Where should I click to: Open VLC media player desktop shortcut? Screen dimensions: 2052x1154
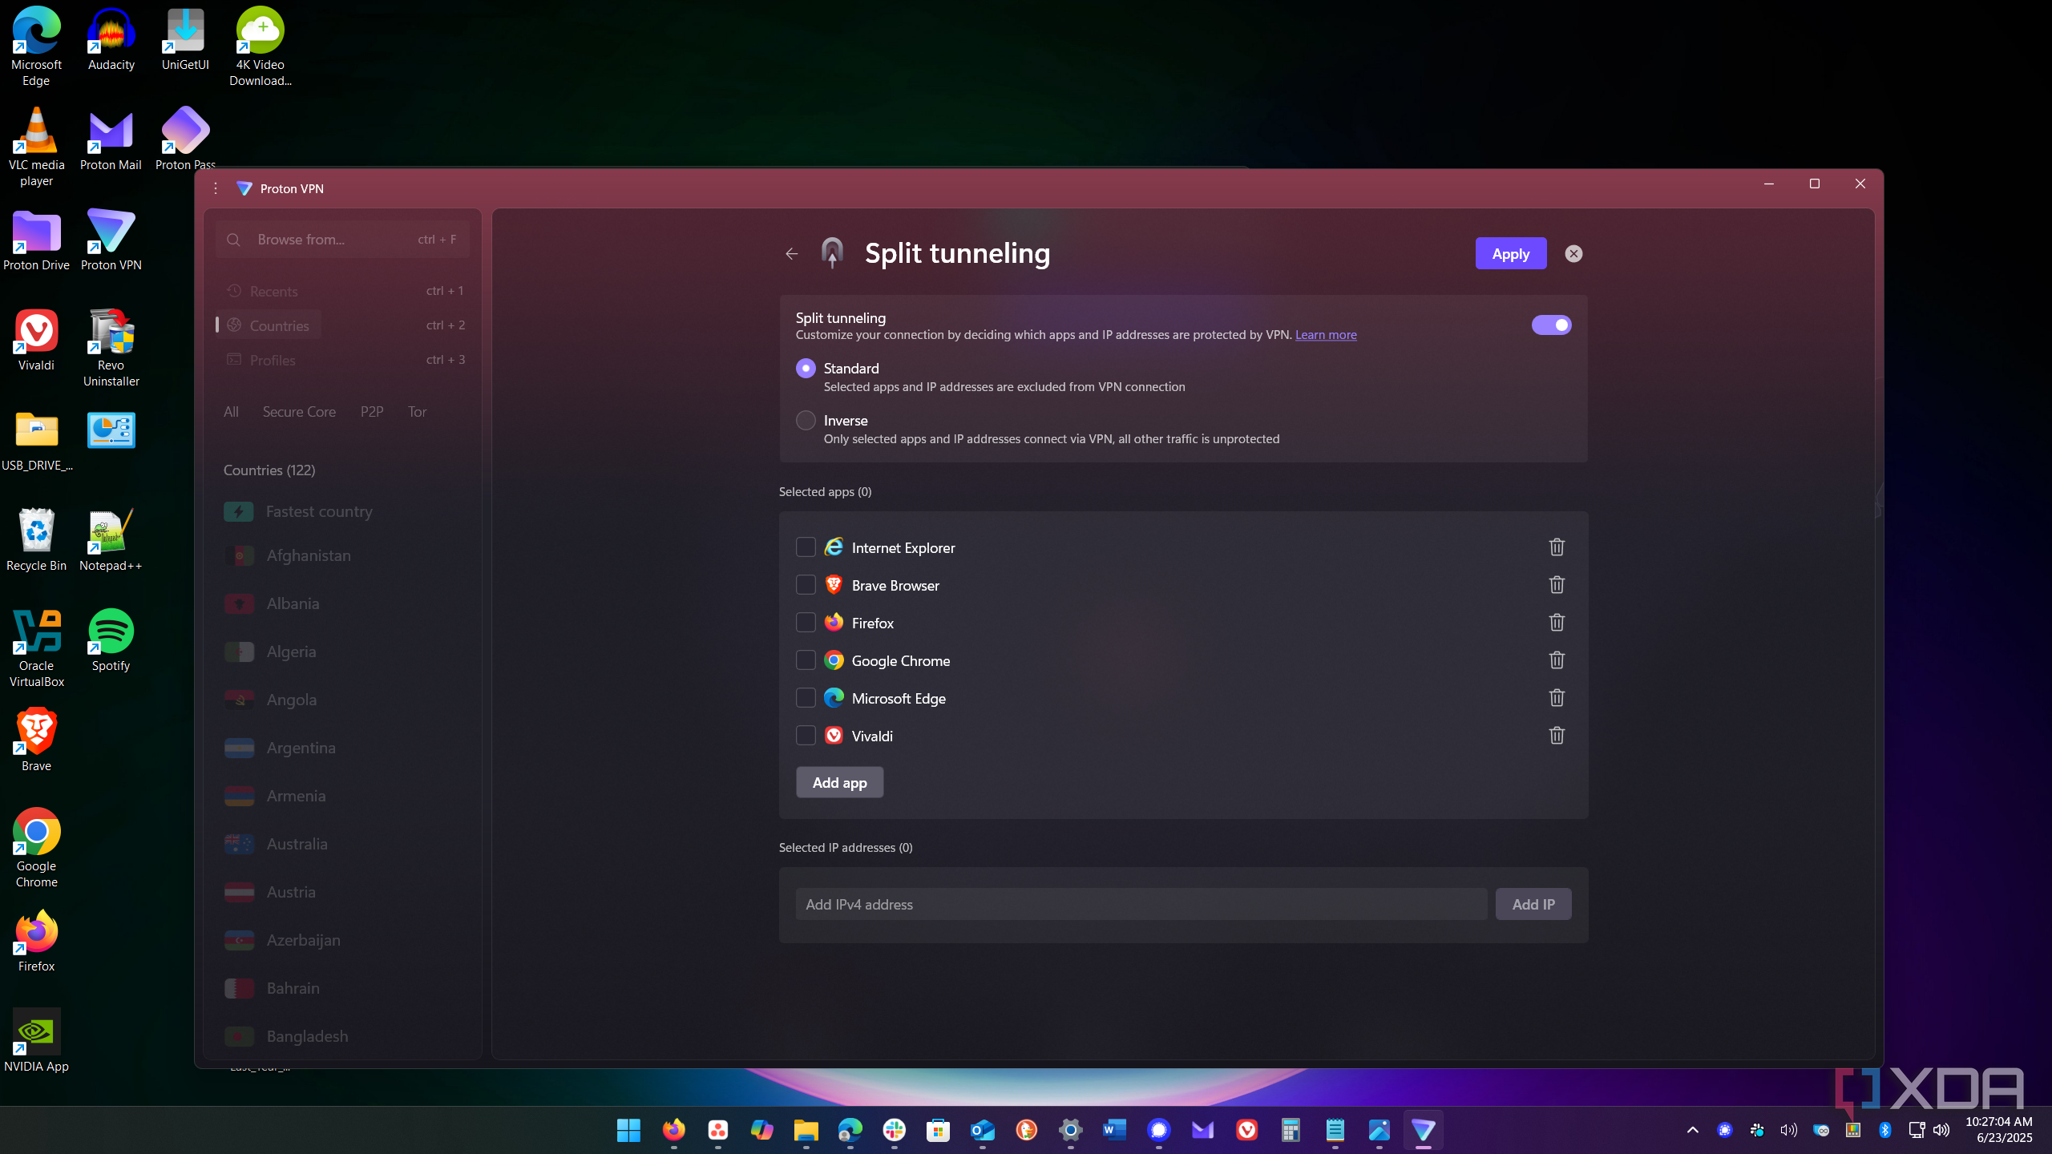36,148
